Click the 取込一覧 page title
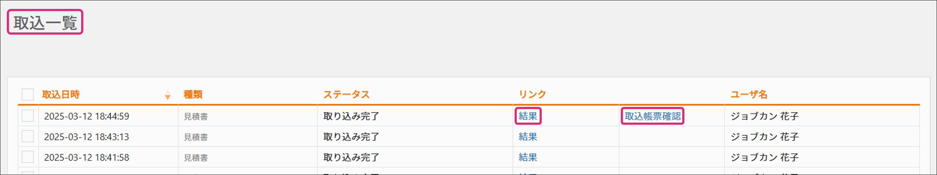 pos(45,22)
